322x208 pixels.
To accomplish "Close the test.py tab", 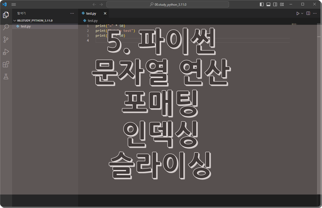I will 105,13.
